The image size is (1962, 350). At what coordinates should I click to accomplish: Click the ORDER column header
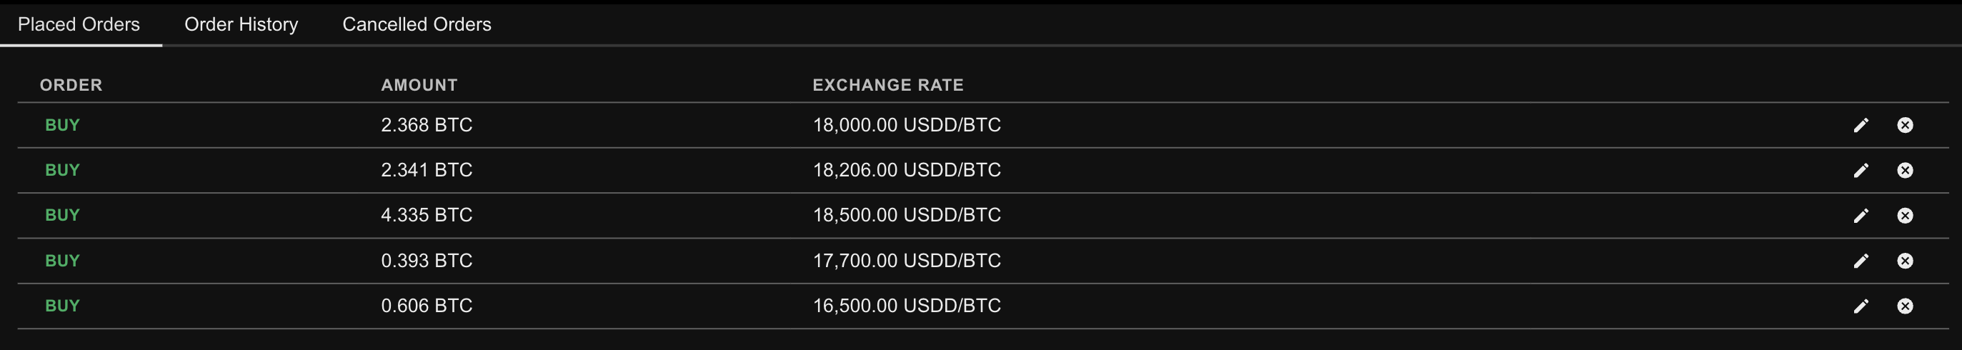[71, 85]
